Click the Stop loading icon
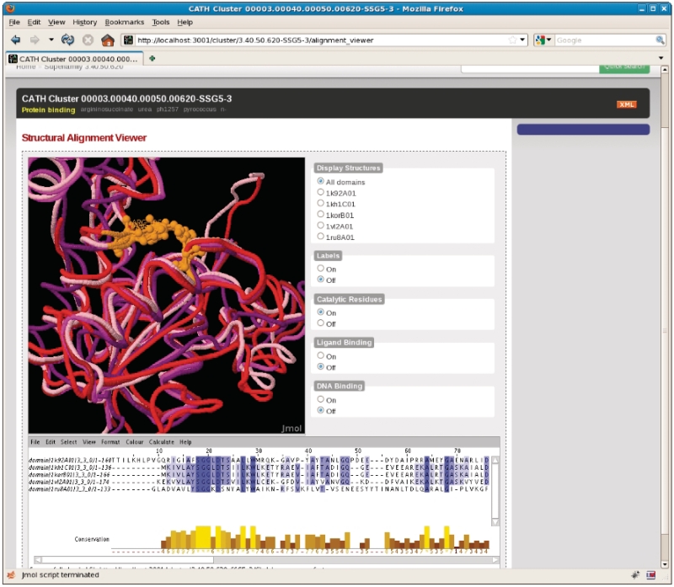This screenshot has width=674, height=587. point(88,40)
